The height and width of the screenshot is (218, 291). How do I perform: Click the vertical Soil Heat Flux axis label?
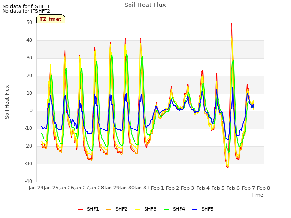click(x=7, y=102)
